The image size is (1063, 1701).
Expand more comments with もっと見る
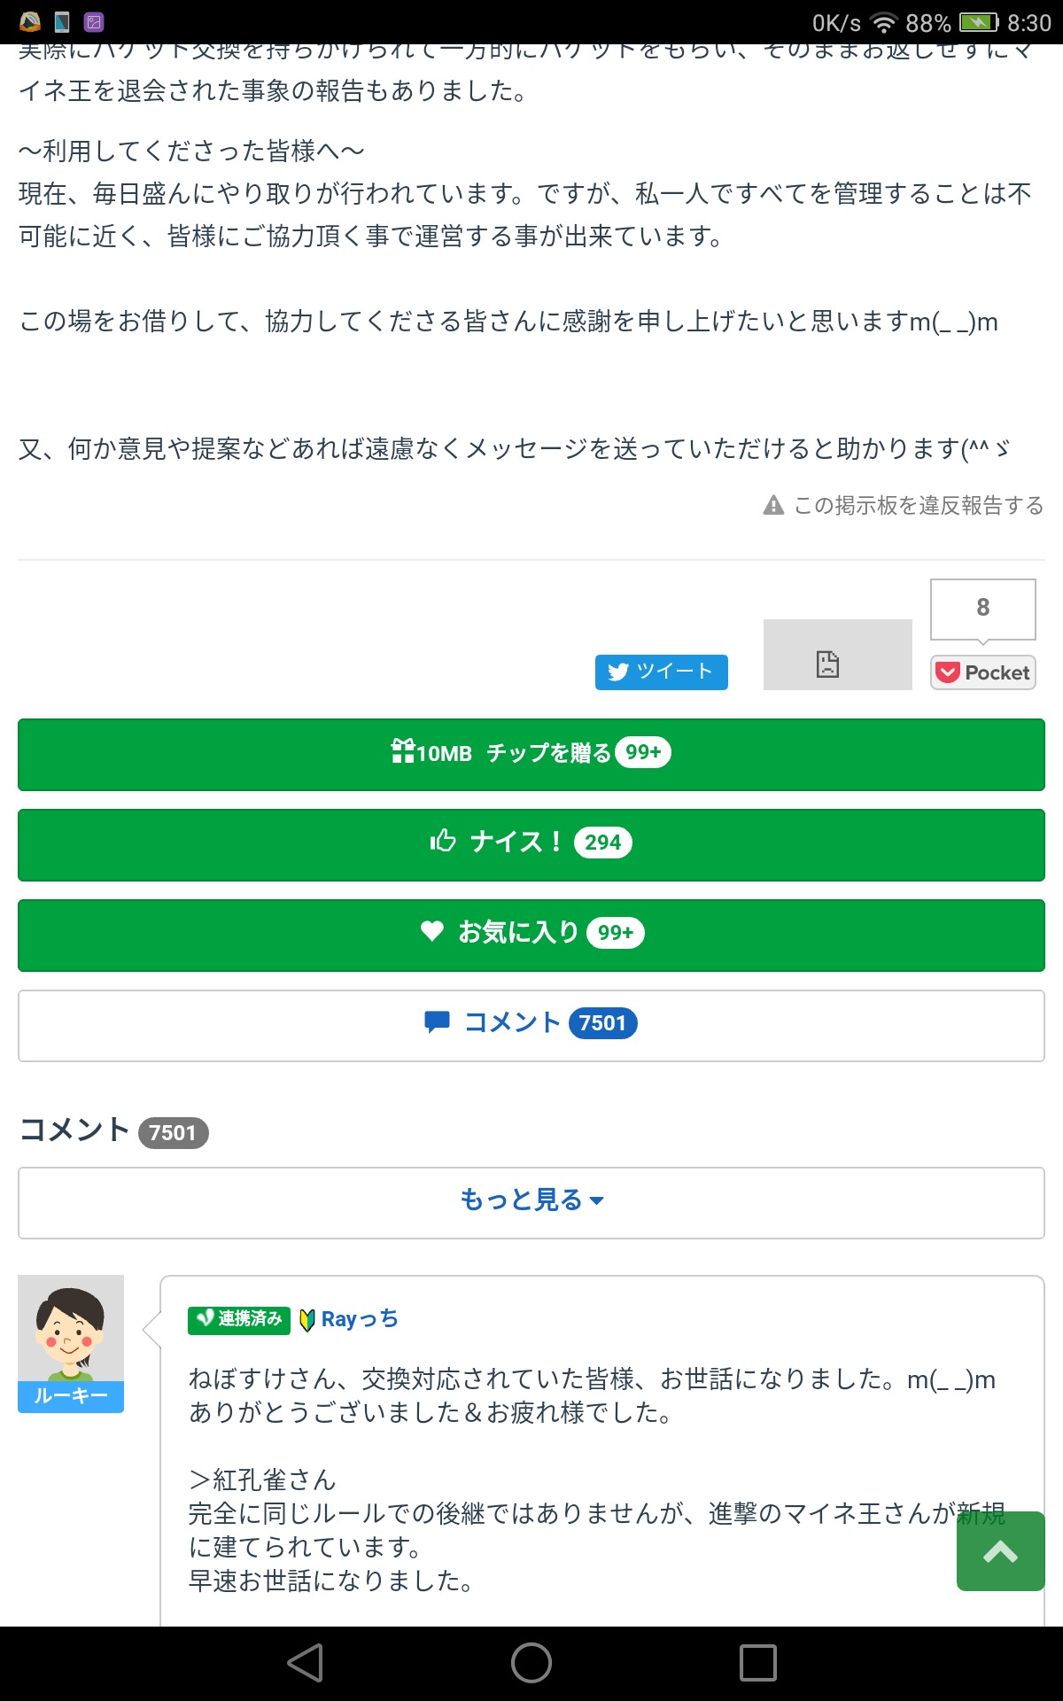click(522, 1201)
